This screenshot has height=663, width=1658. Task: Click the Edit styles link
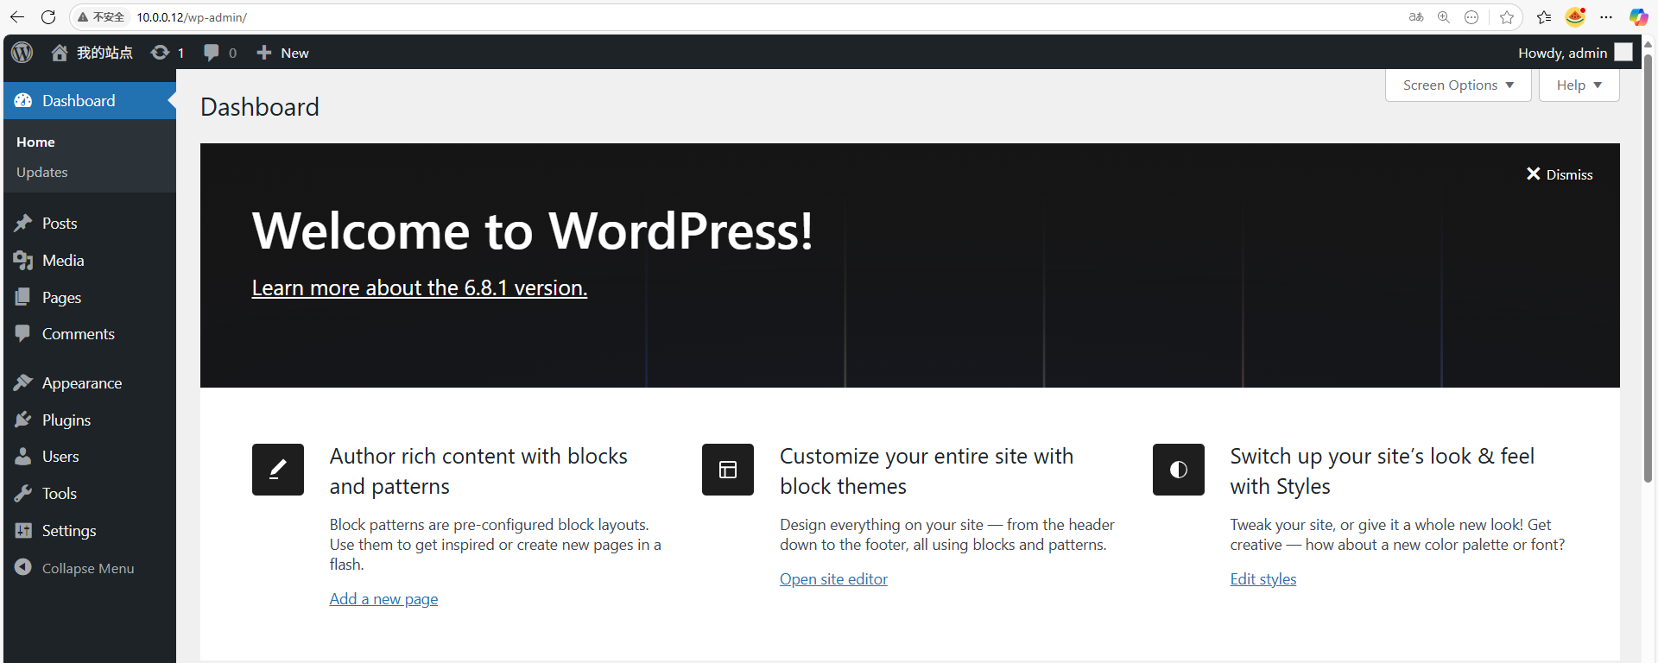pos(1263,579)
